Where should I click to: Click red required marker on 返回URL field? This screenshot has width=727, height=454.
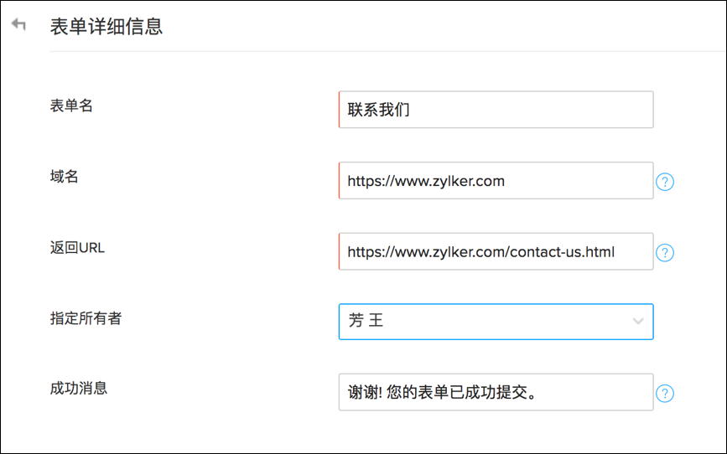[340, 251]
